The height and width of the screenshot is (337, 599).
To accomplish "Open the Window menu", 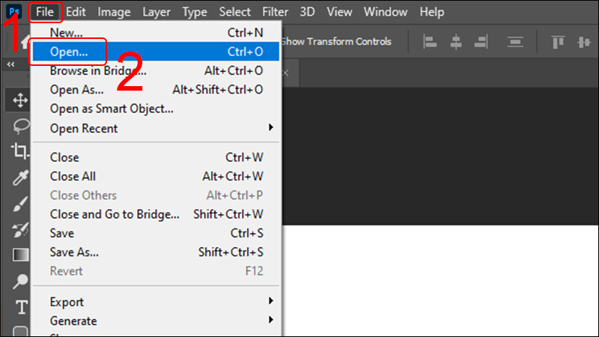I will (x=386, y=12).
